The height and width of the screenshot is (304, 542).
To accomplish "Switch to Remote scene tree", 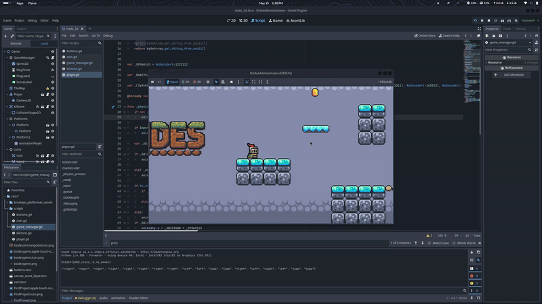I will point(16,43).
